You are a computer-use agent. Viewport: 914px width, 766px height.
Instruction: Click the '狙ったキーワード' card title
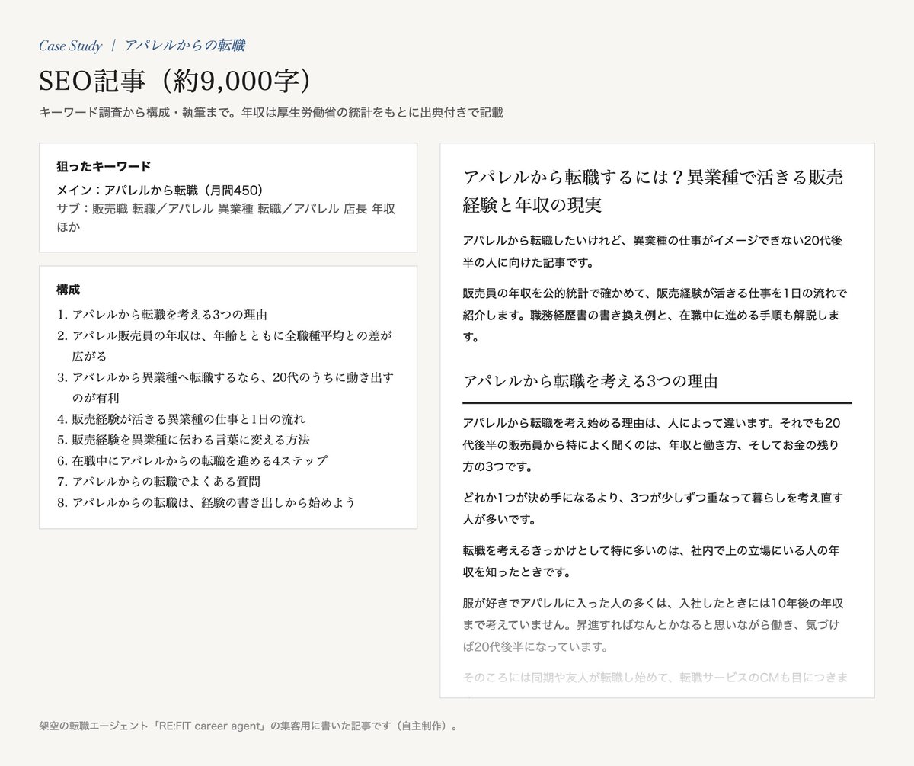click(104, 166)
